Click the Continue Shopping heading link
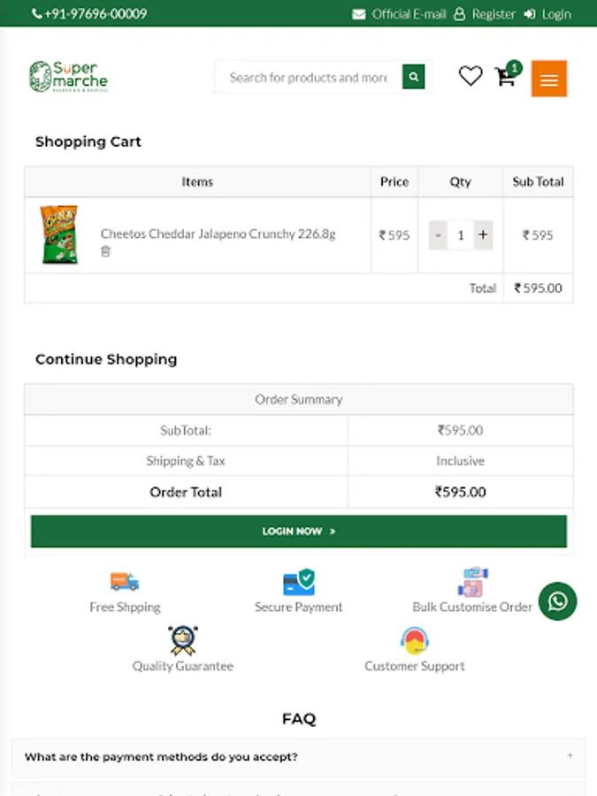Screen dimensions: 597x796 [106, 359]
